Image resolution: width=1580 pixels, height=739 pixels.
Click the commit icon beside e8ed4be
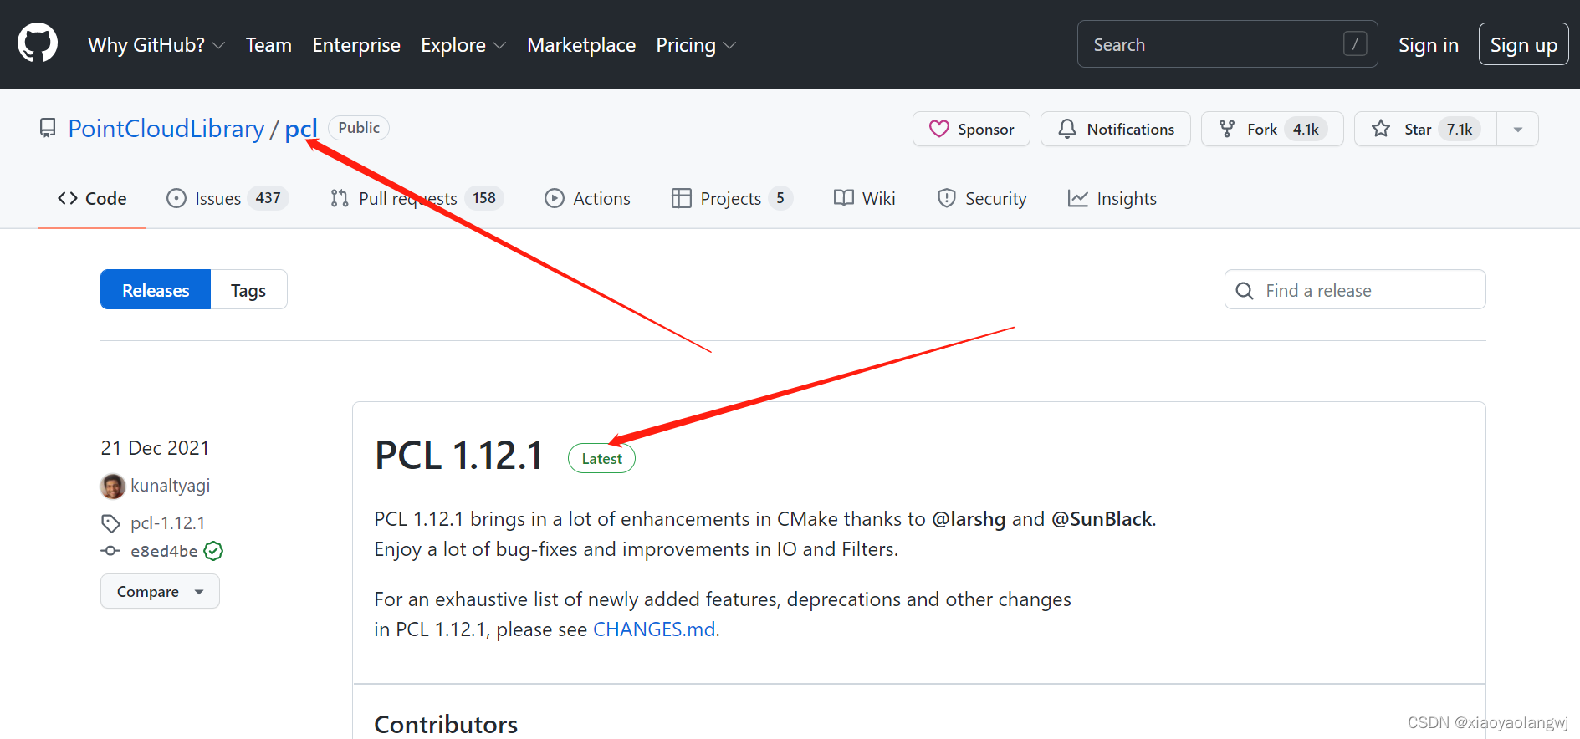click(110, 551)
